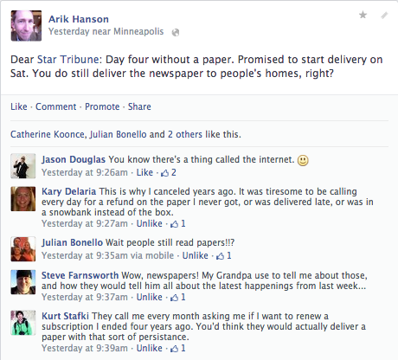Open Julian Bonello's comment avatar

23,249
